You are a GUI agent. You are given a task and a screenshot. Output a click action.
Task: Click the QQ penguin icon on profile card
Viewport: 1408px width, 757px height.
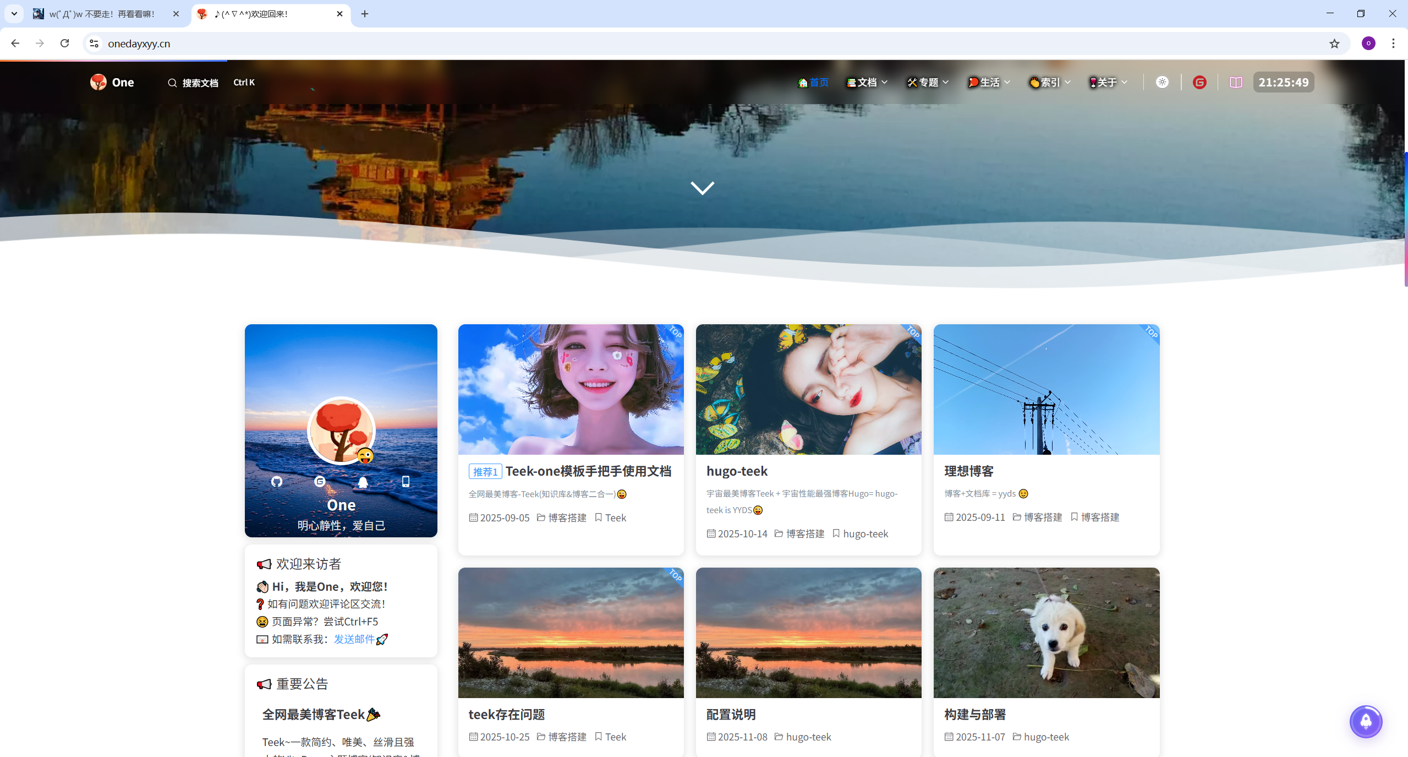[363, 482]
